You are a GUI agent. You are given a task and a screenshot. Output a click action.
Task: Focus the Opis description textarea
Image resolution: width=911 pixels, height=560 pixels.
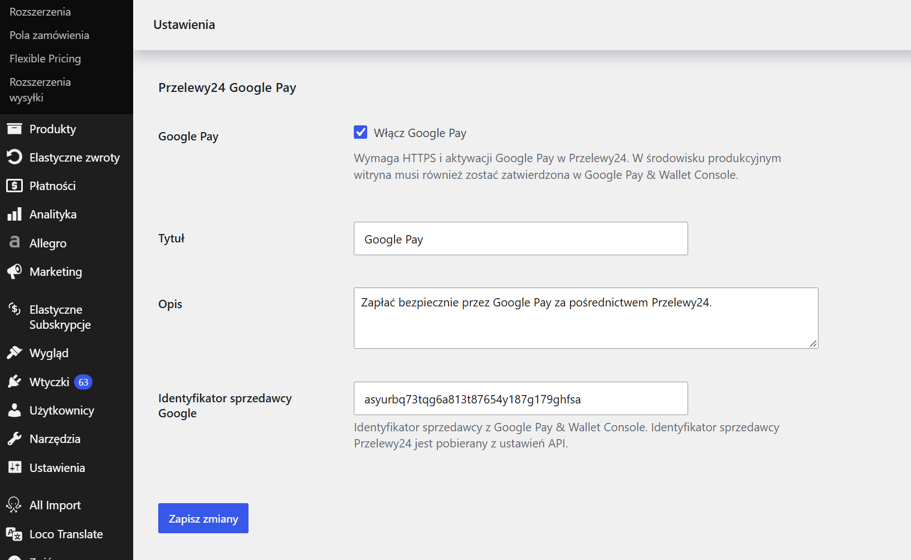point(586,318)
